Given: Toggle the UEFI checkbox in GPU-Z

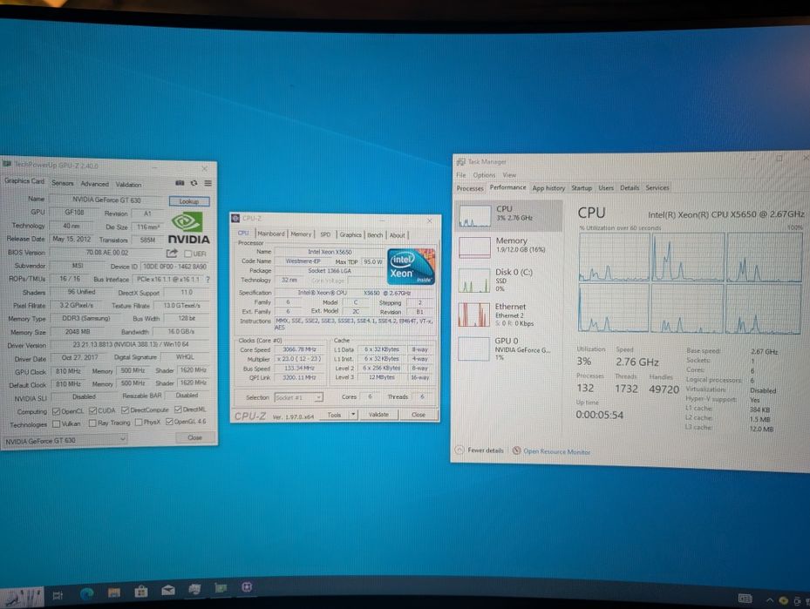Looking at the screenshot, I should coord(188,254).
